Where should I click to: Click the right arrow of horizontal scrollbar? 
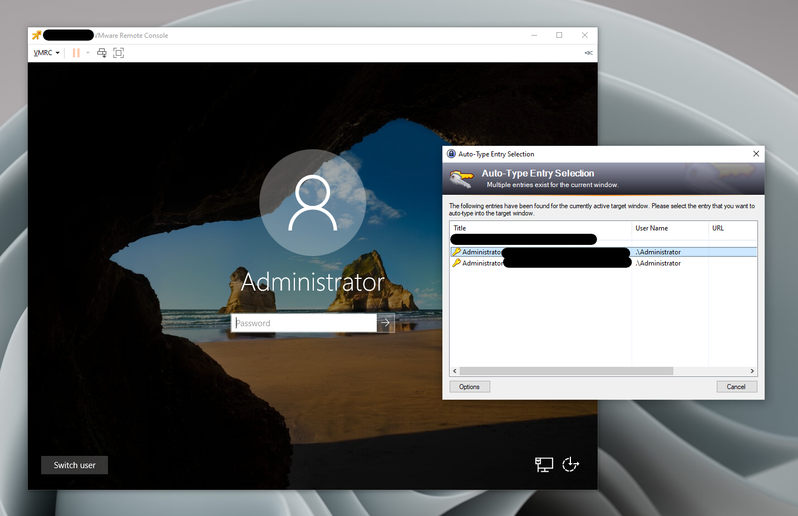coord(752,371)
